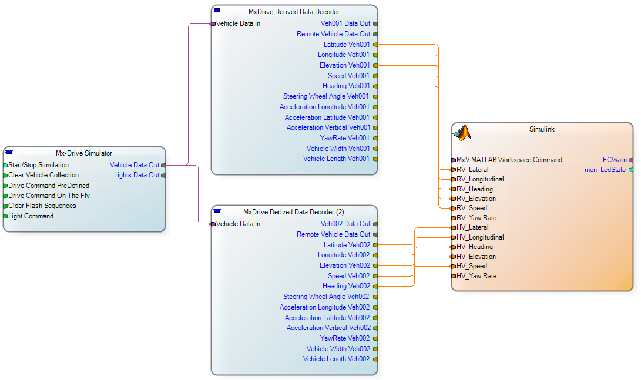
Task: Click the RV_Longitudinal label
Action: [480, 179]
